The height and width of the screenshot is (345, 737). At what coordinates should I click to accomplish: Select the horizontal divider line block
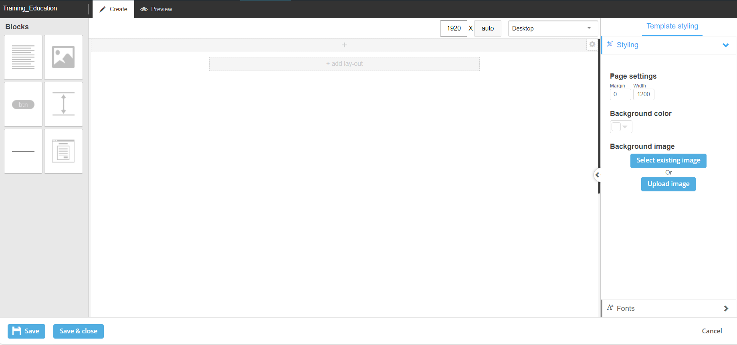point(23,151)
